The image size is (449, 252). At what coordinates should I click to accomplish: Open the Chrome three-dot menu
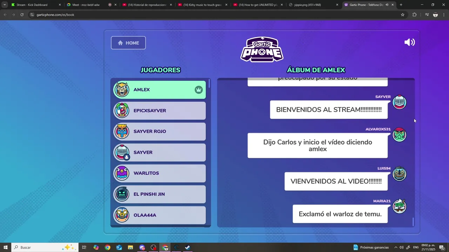click(x=444, y=15)
